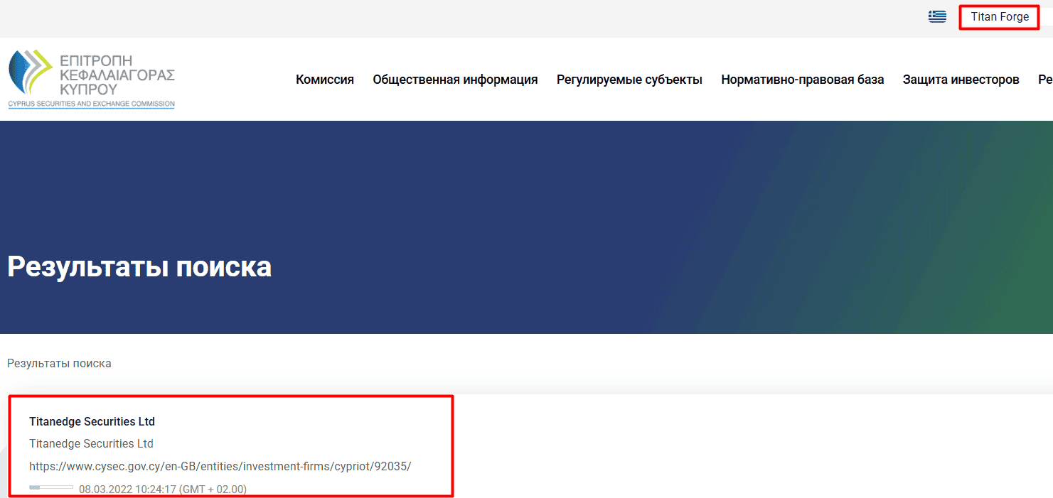This screenshot has height=498, width=1053.
Task: Click the Greek flag to switch language
Action: click(936, 16)
